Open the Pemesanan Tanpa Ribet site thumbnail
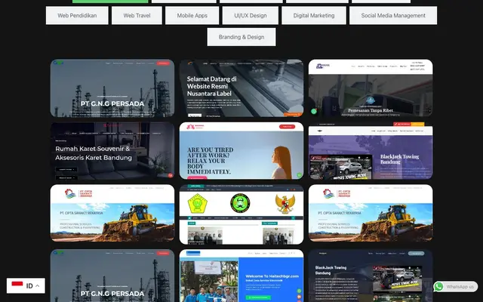Viewport: 483px width, 302px height. 371,88
